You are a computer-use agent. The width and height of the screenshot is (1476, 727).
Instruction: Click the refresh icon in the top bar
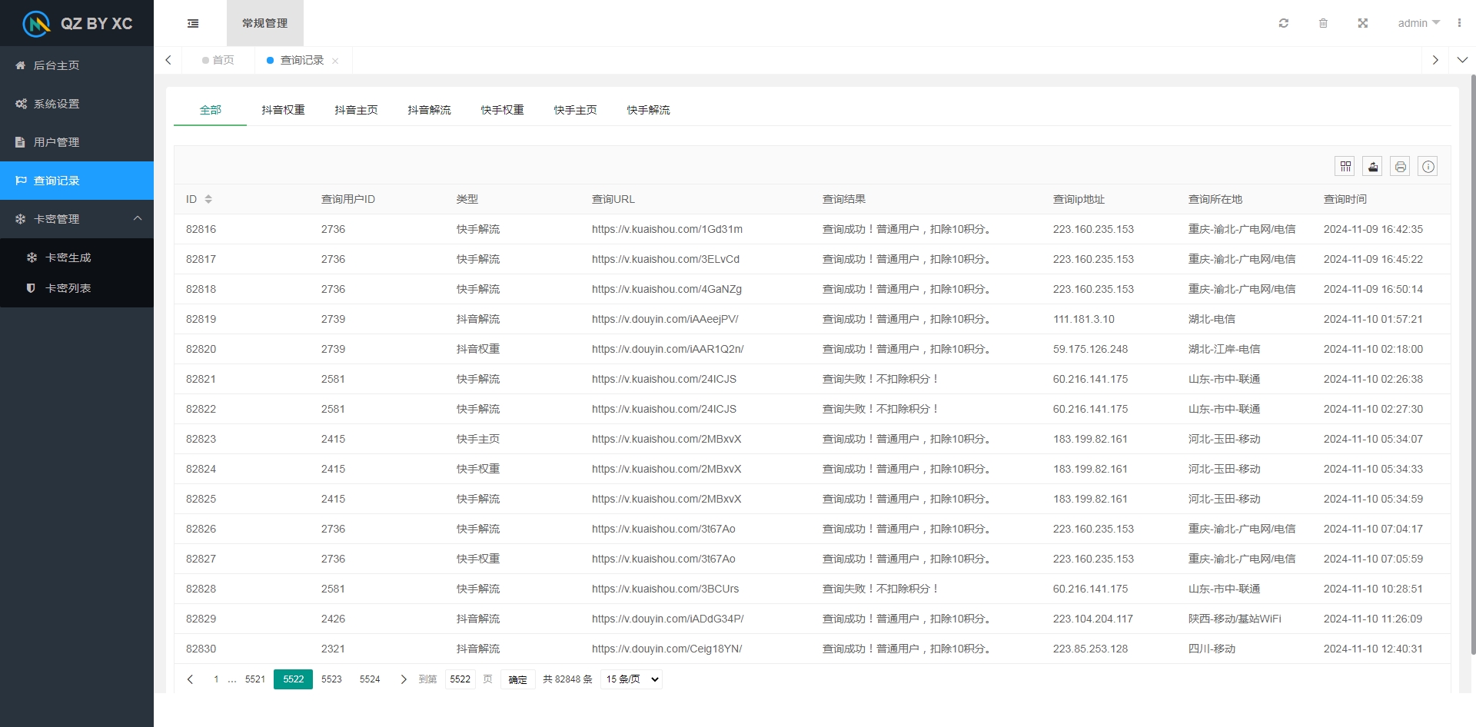click(1283, 23)
